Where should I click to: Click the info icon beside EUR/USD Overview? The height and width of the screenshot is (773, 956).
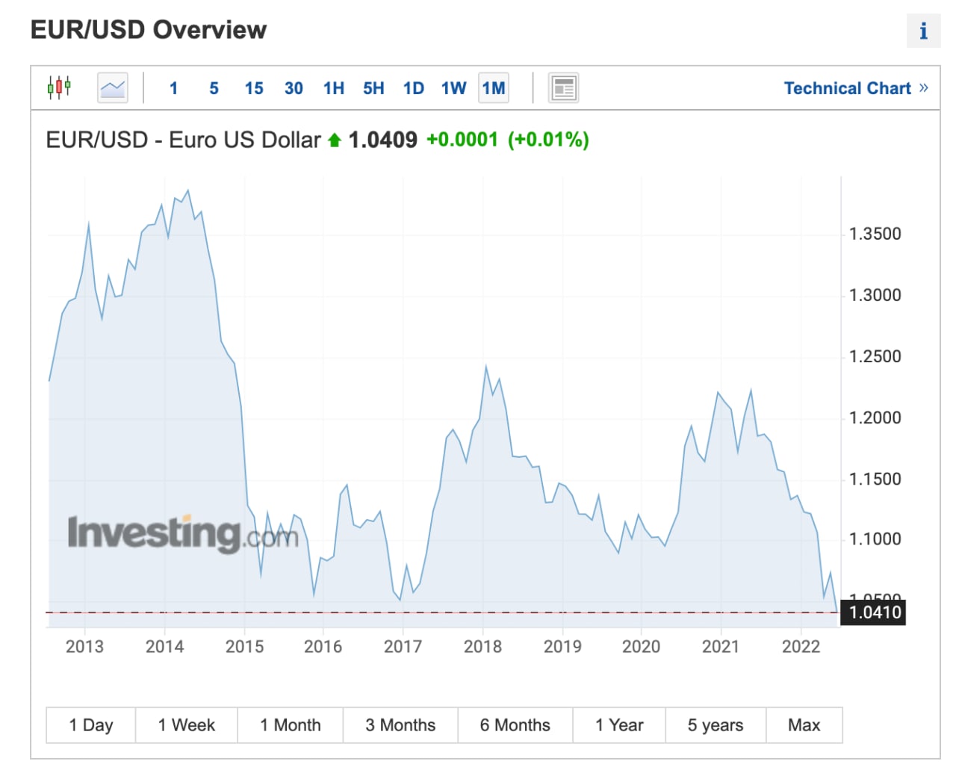(x=923, y=31)
